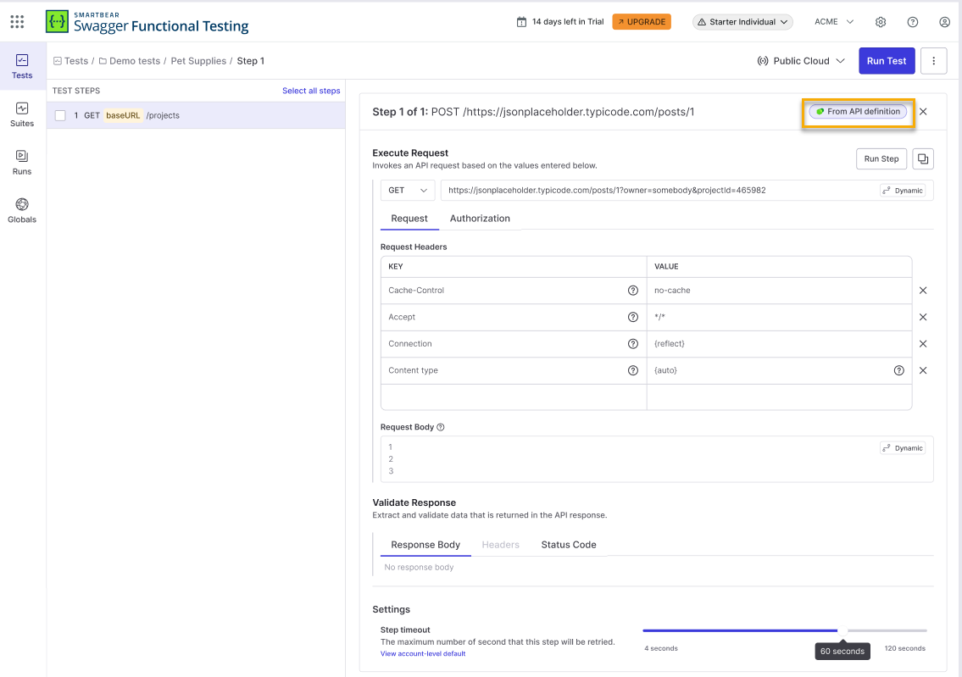The width and height of the screenshot is (962, 677).
Task: Switch to the Authorization tab
Action: [x=480, y=219]
